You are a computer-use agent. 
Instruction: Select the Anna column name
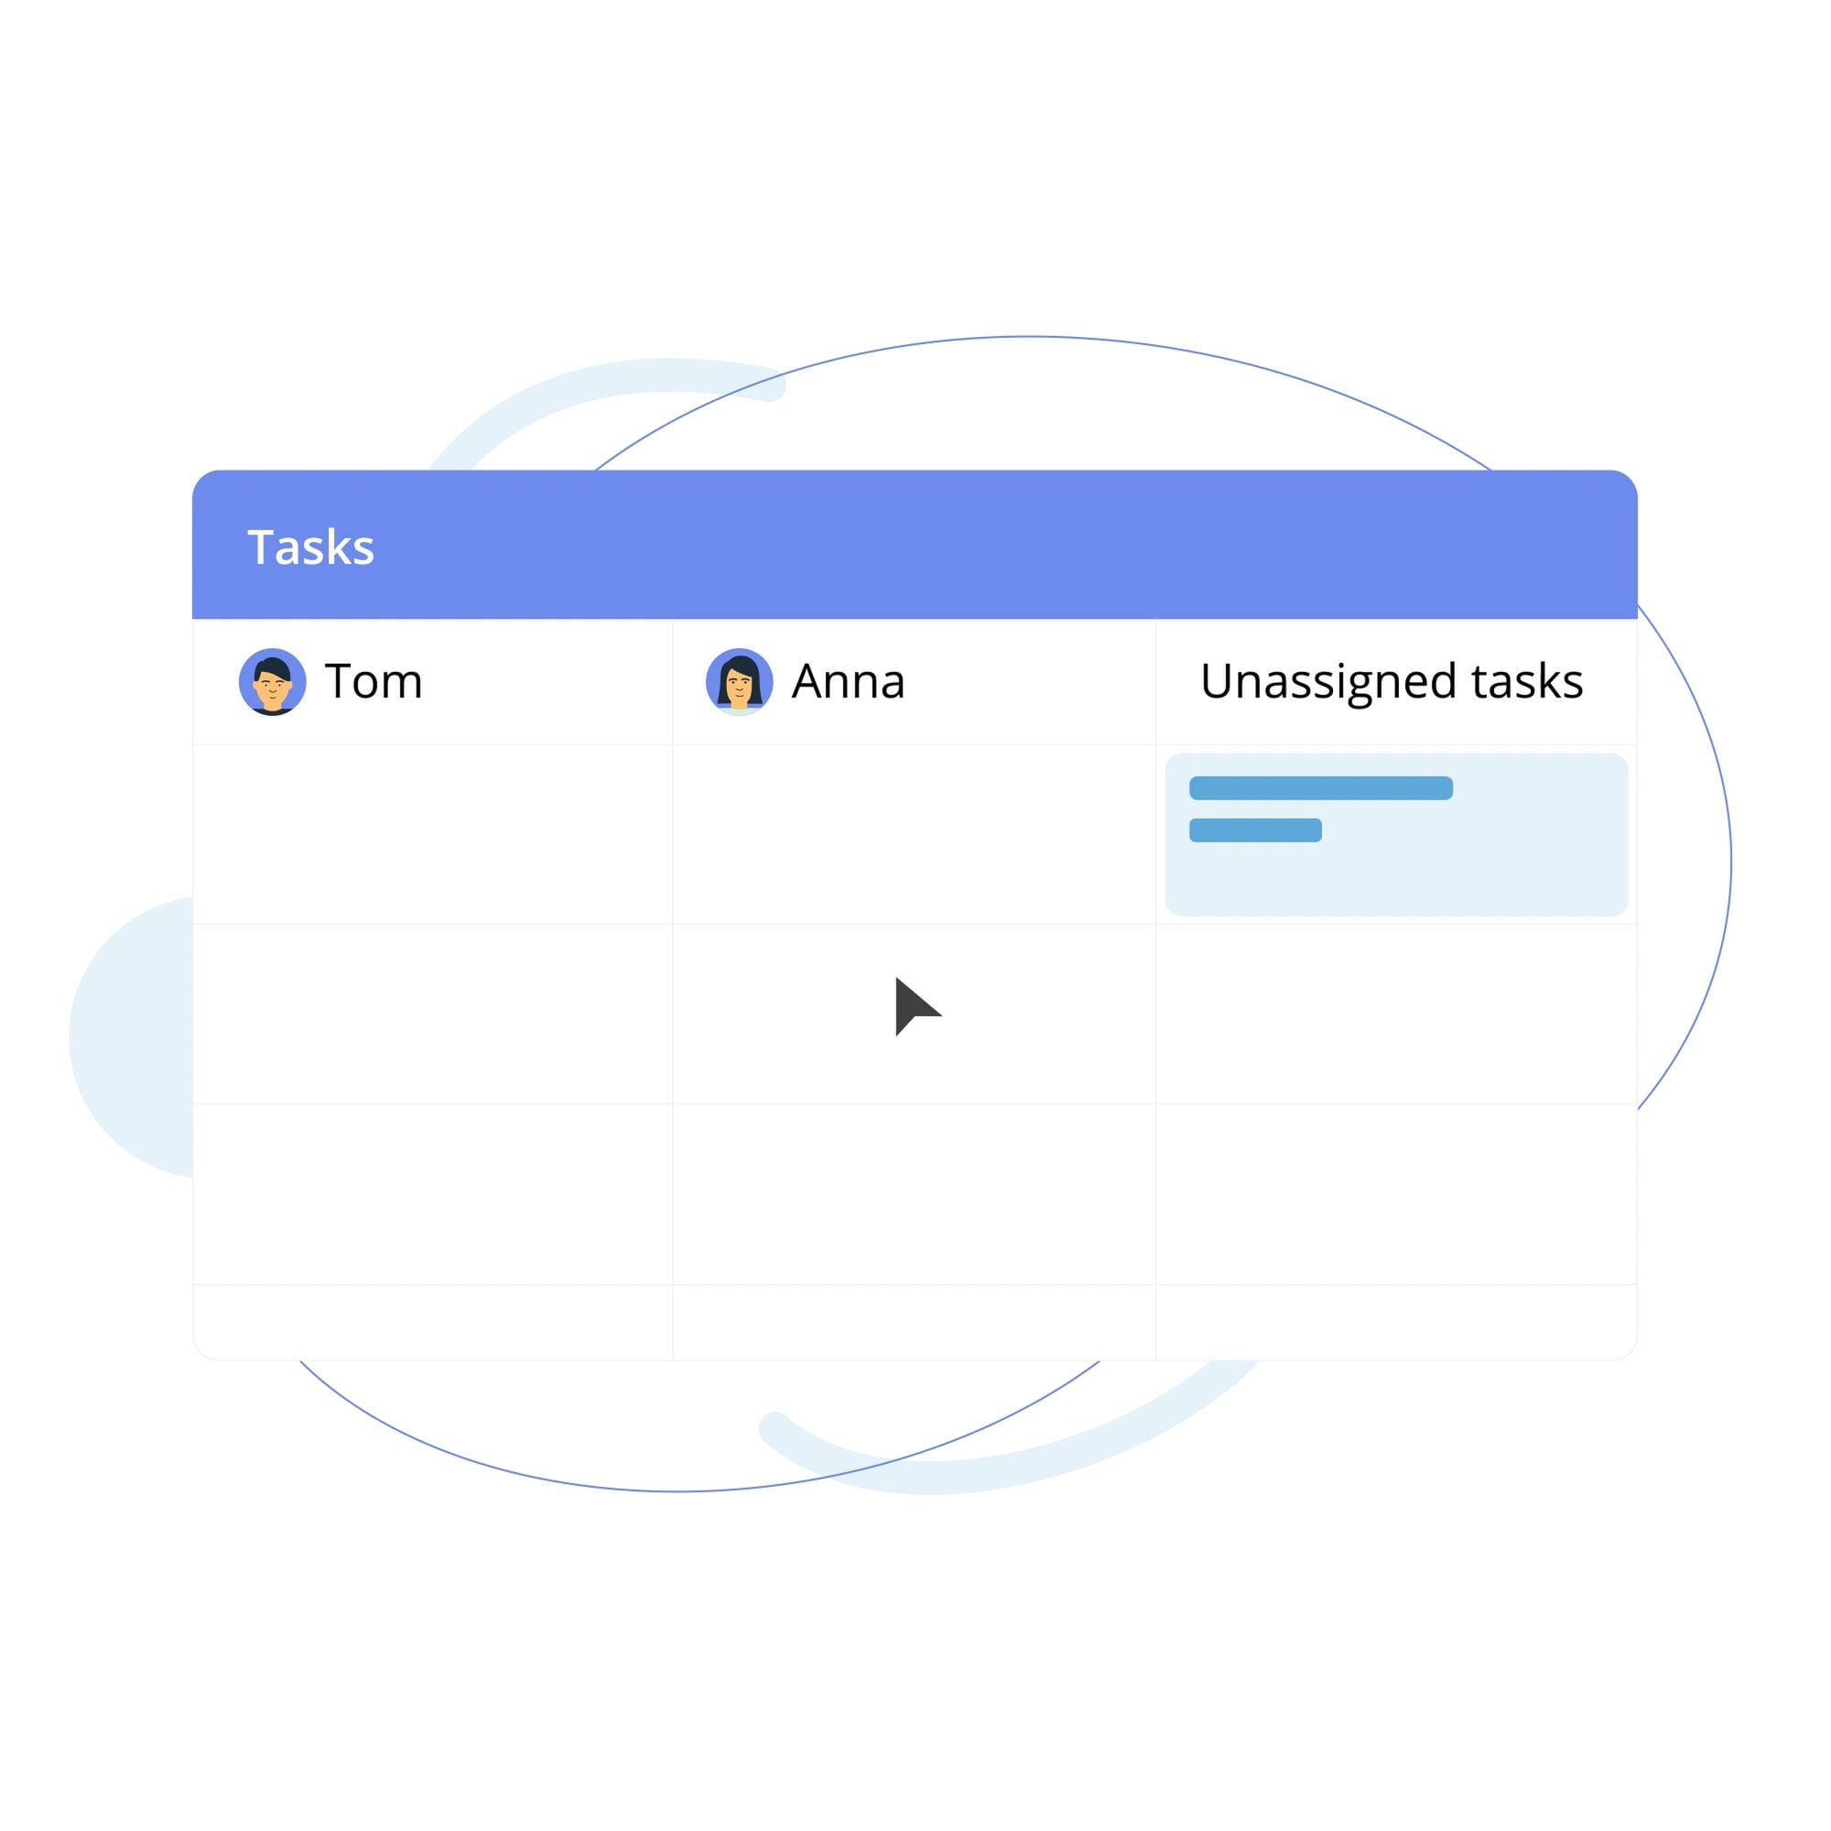tap(849, 681)
